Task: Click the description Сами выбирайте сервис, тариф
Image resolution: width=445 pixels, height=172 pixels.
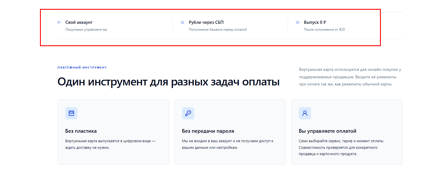Action: [342, 147]
